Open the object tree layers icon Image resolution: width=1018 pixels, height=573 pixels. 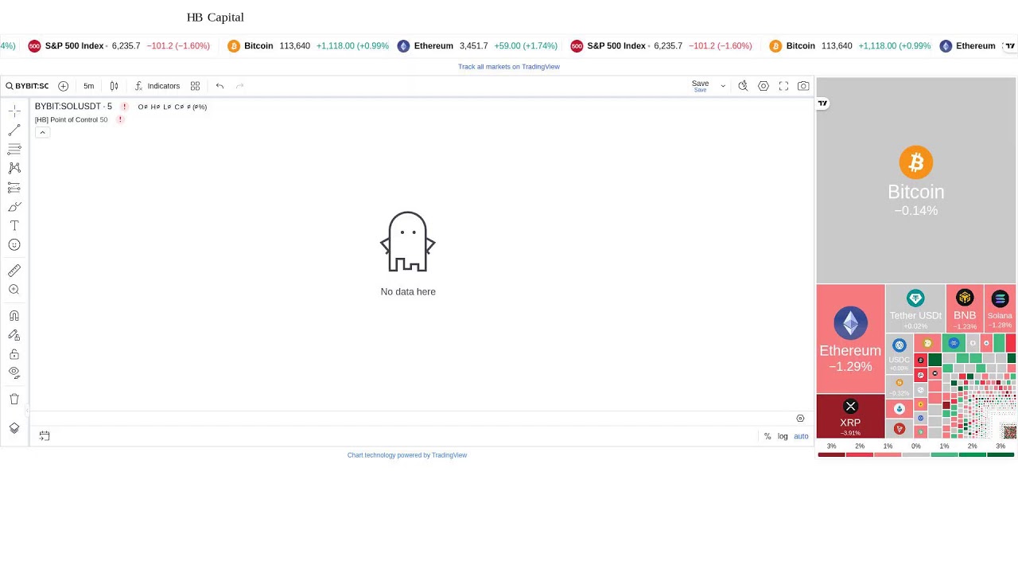[x=14, y=428]
